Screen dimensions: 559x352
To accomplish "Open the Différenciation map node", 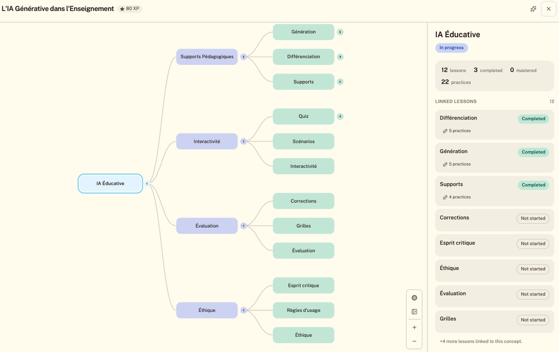I will (x=304, y=57).
